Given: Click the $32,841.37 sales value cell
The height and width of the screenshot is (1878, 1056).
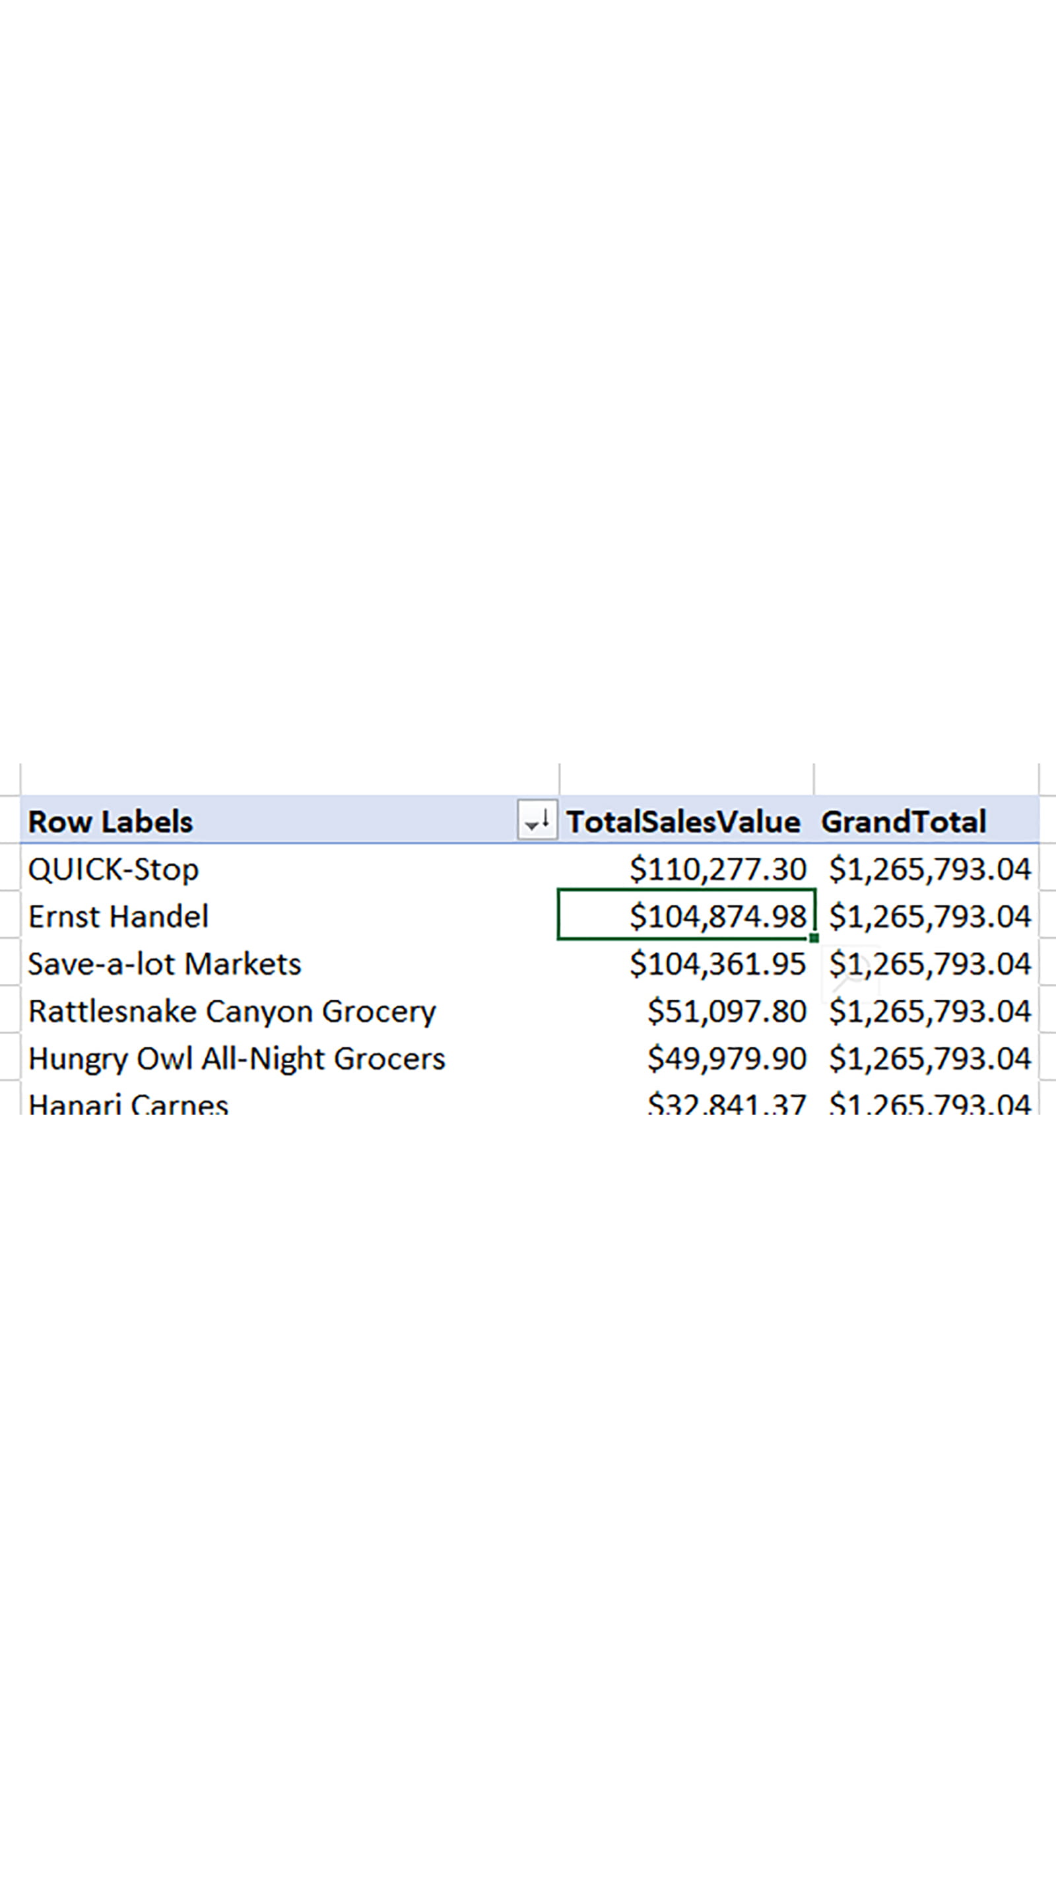Looking at the screenshot, I should pos(726,1104).
